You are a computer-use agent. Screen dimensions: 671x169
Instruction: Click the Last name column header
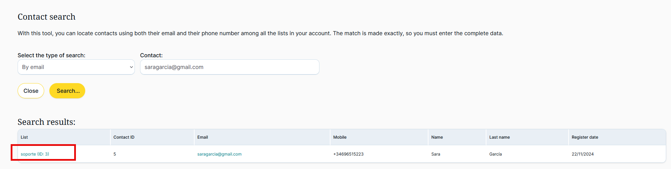coord(499,137)
